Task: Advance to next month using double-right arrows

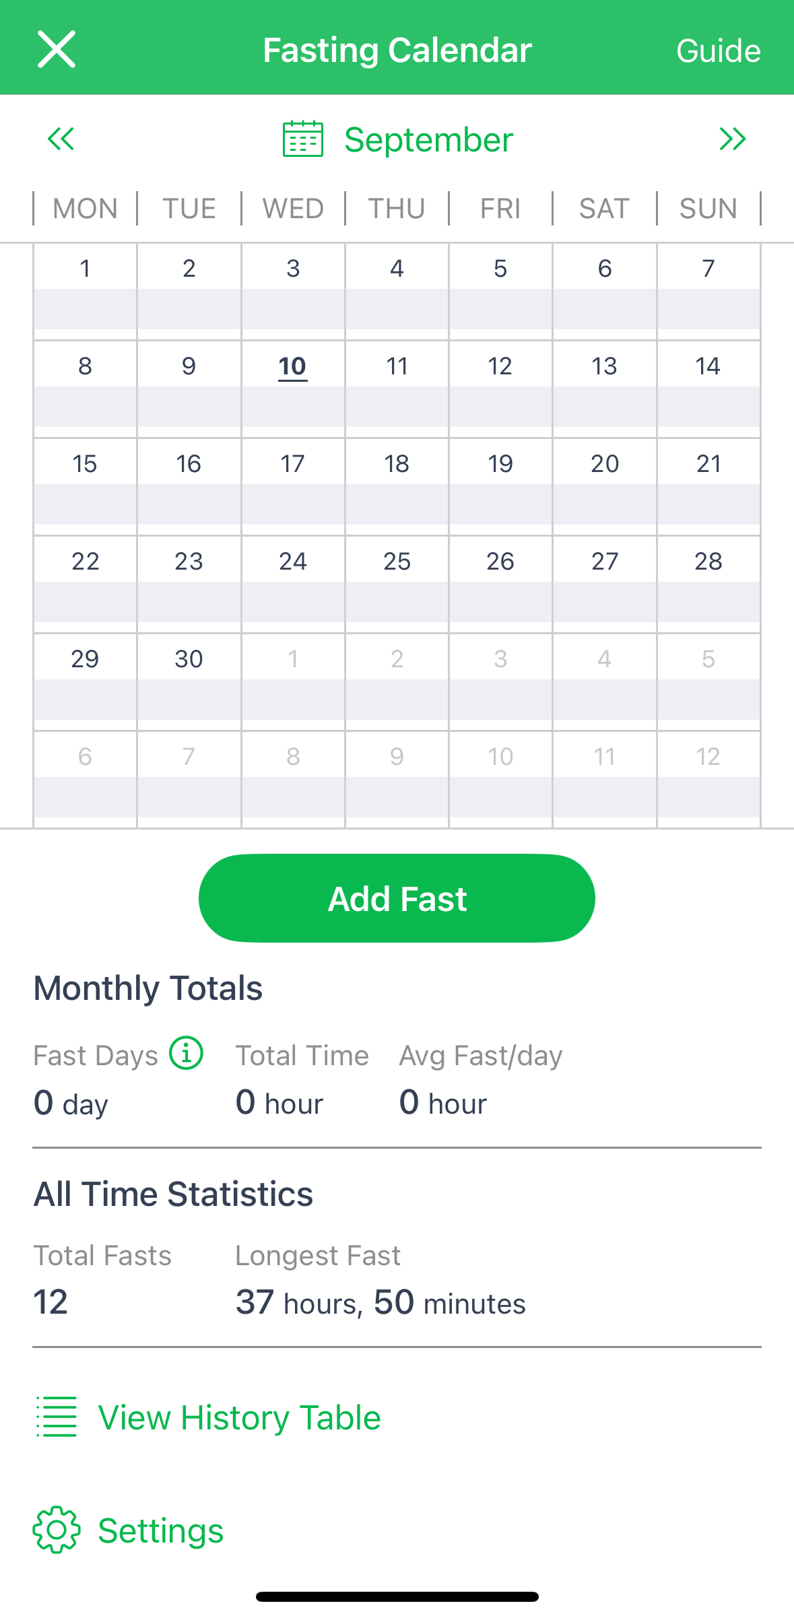Action: [x=732, y=139]
